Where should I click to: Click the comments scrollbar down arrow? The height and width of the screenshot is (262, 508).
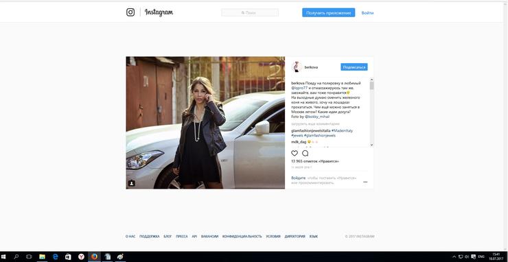[x=371, y=145]
